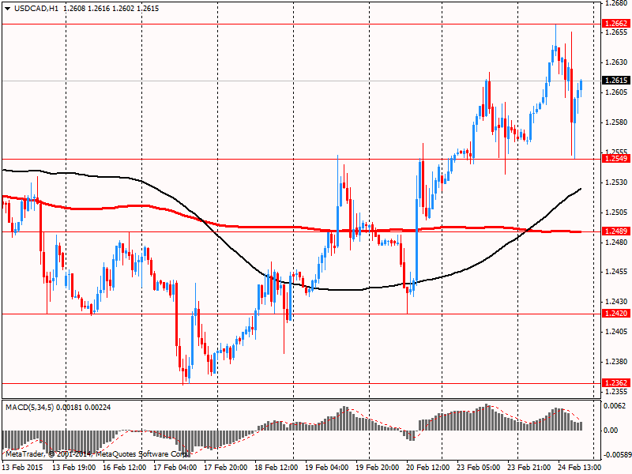Screen dimensions: 632x474
Task: Select the 1.2549 red price level label
Action: pos(615,159)
